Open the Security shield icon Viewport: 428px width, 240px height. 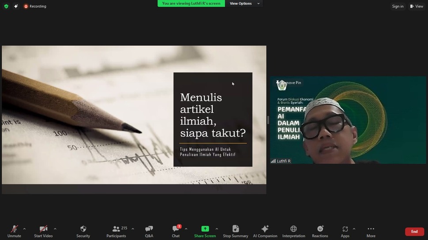coord(83,229)
